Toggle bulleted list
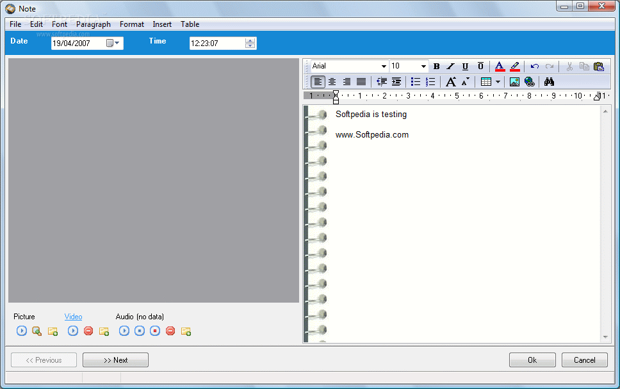This screenshot has height=389, width=620. tap(415, 82)
